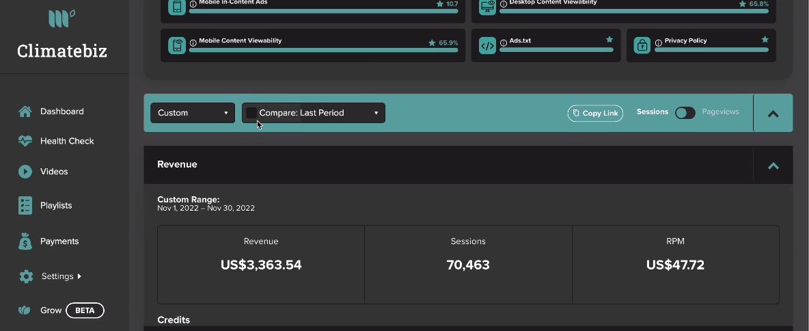Viewport: 809px width, 331px height.
Task: Click the Climatebiz site title
Action: (62, 51)
